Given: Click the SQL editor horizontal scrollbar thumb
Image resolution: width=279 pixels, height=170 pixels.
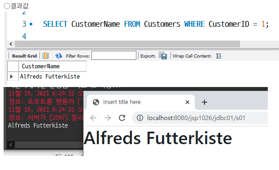Looking at the screenshot, I should click(127, 44).
